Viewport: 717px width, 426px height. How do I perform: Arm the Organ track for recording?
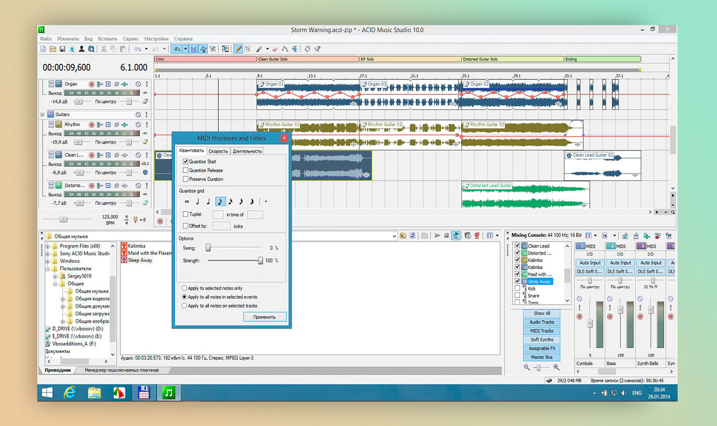[x=92, y=84]
